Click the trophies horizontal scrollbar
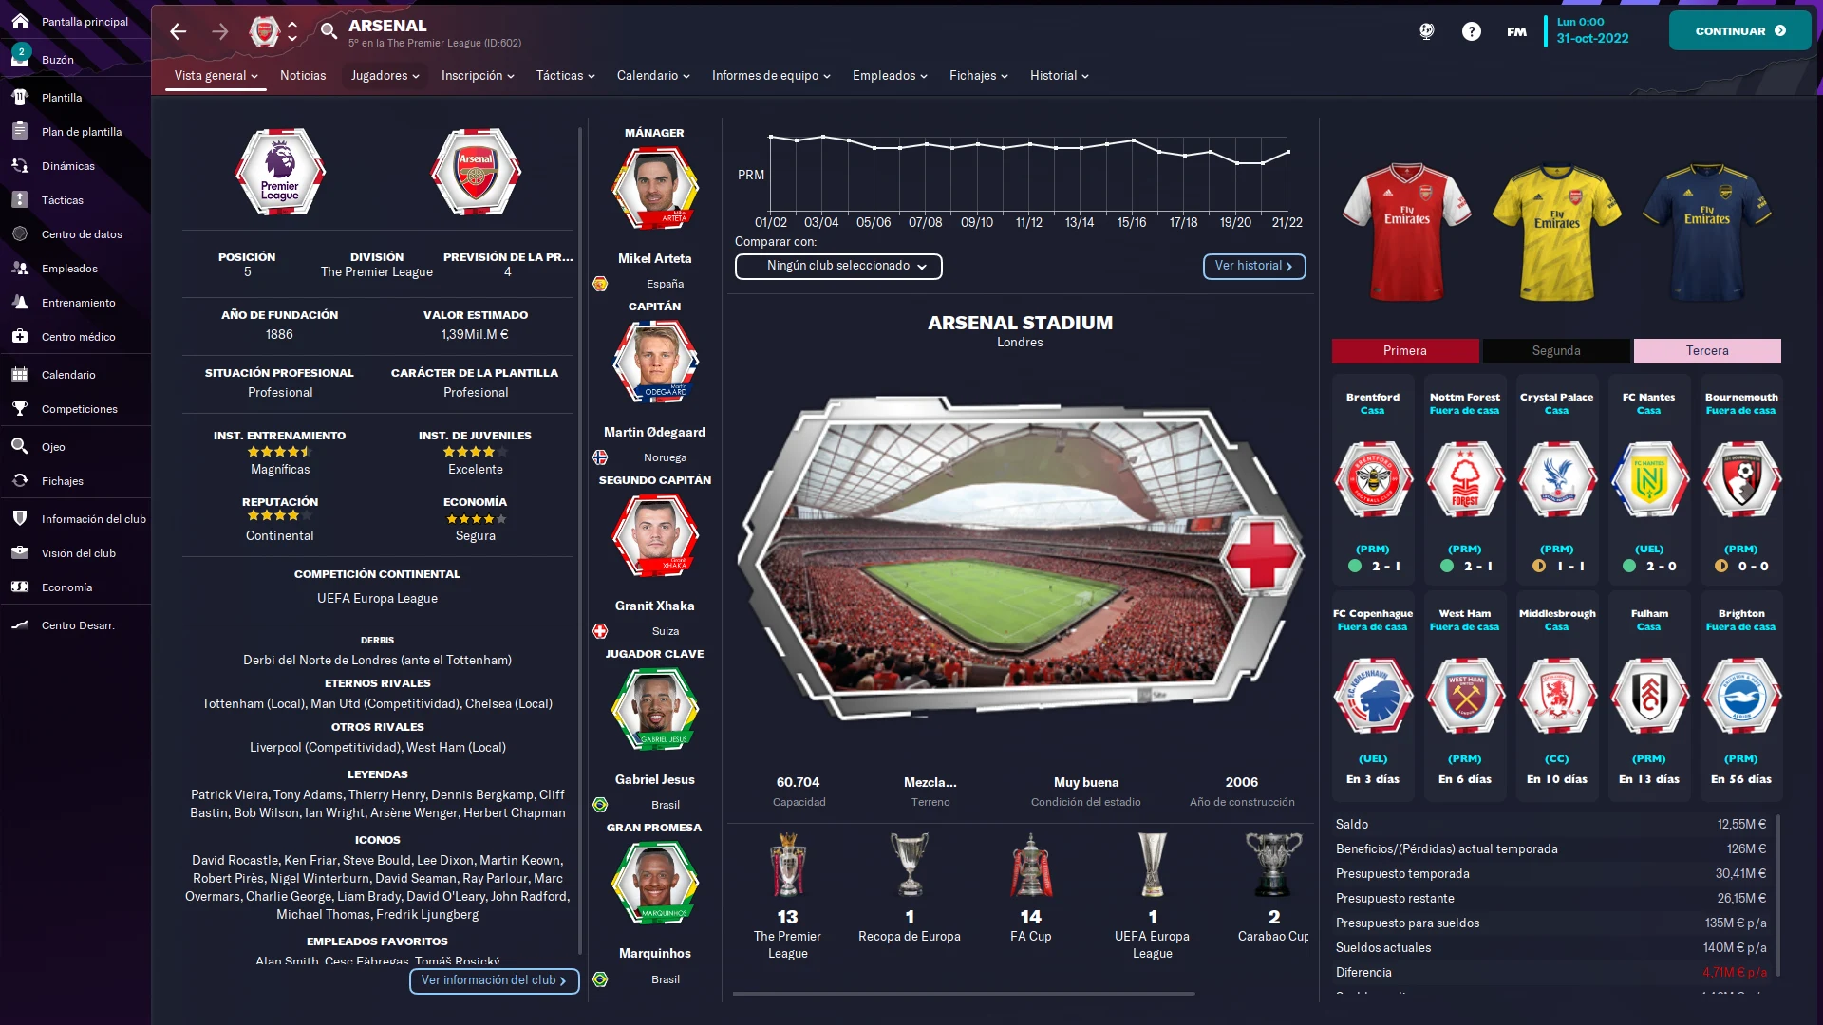Screen dimensions: 1823x1025 tap(964, 994)
